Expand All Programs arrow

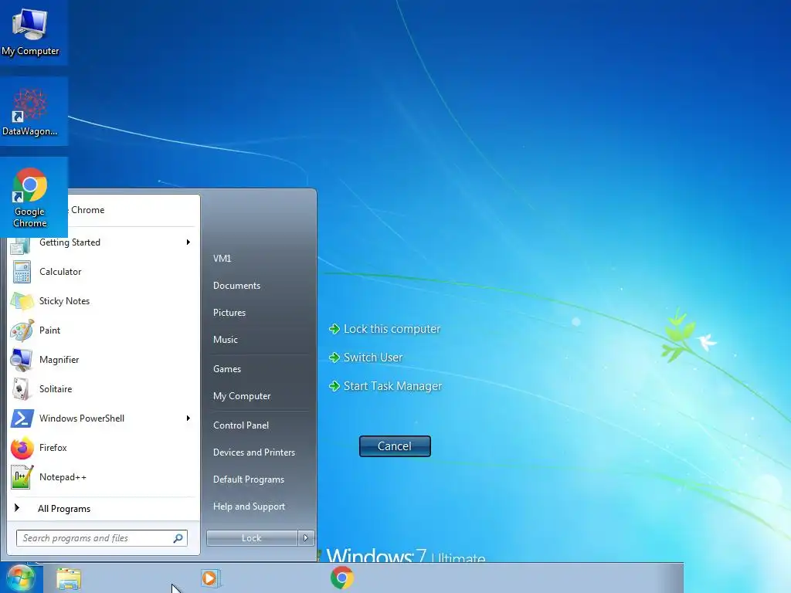(x=17, y=508)
